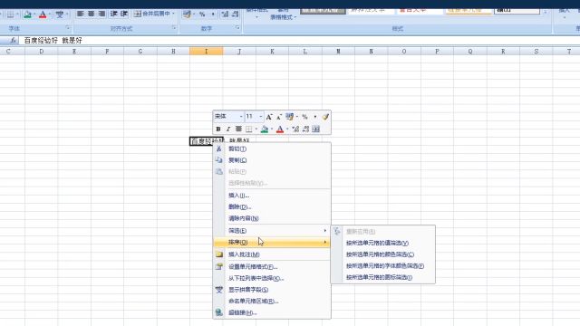Open font size dropdown in mini toolbar

coord(261,117)
